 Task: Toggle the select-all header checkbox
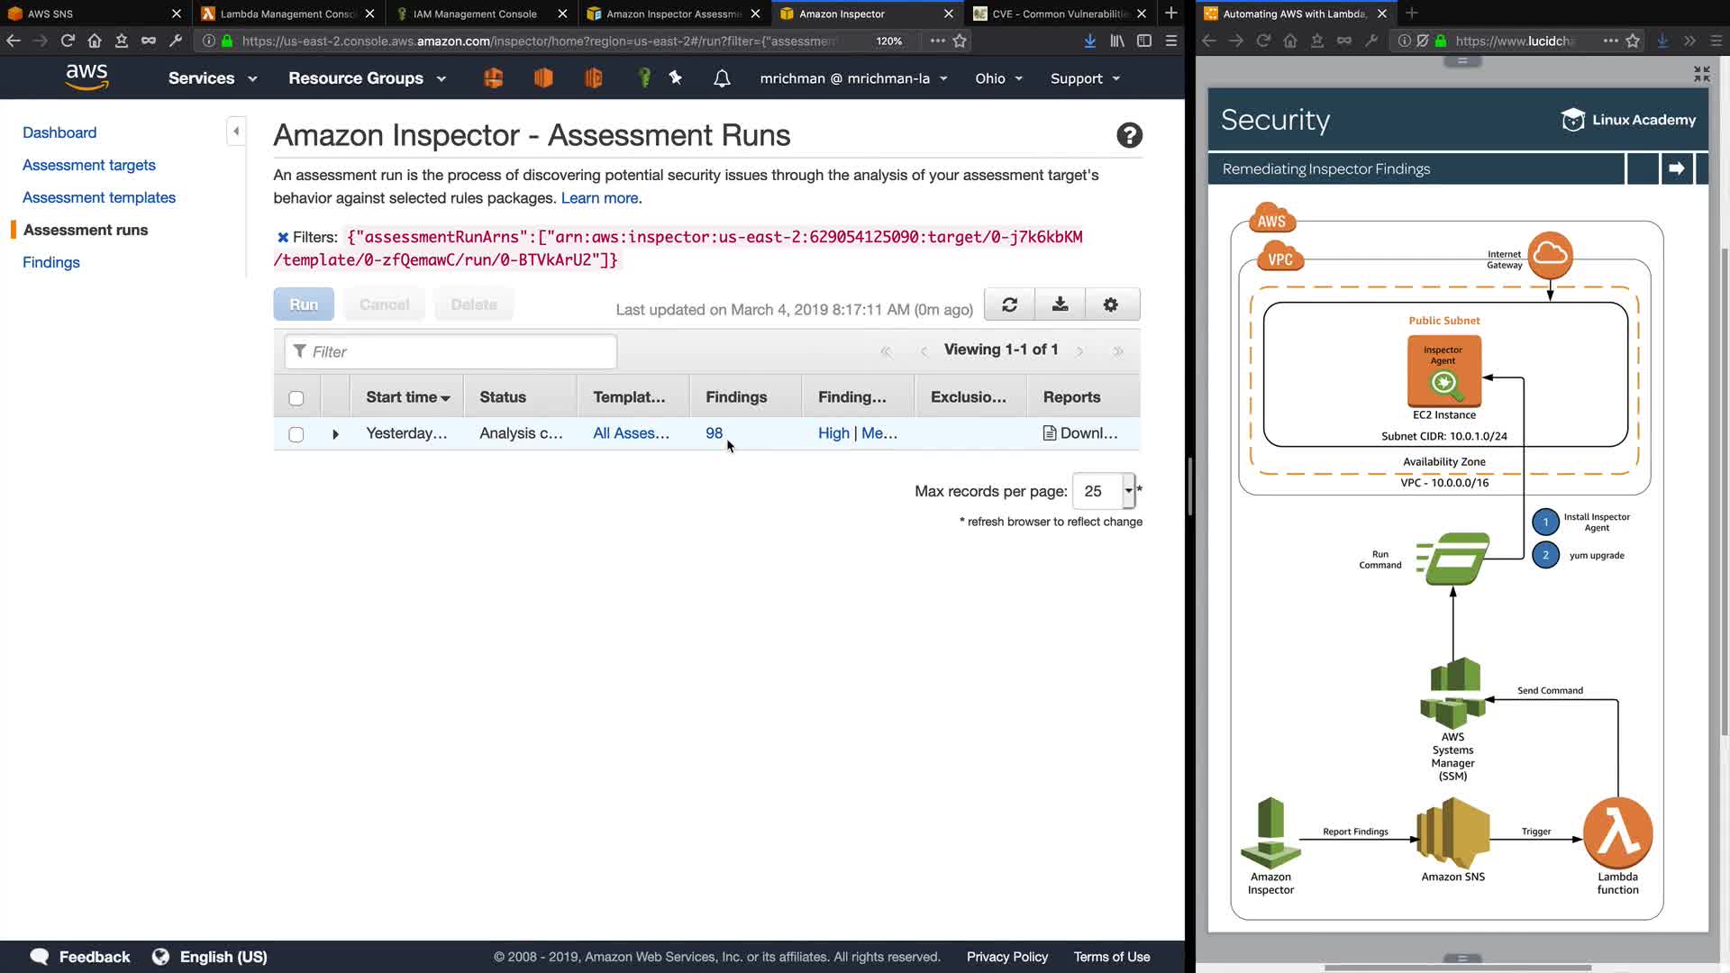[x=296, y=398]
